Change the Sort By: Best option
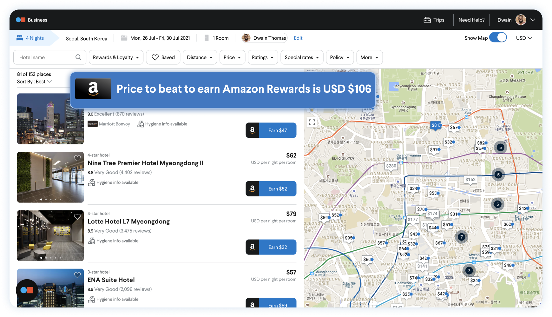The width and height of the screenshot is (552, 317). (34, 82)
